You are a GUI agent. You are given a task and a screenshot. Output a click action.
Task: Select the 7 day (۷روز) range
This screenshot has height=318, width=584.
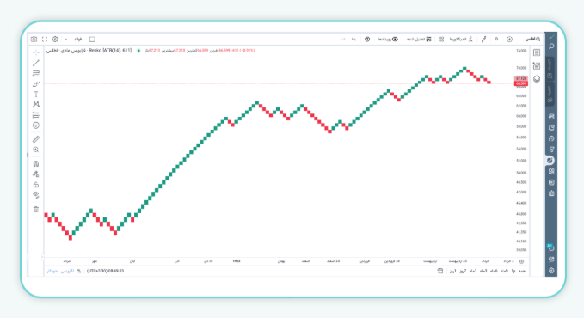pos(463,271)
